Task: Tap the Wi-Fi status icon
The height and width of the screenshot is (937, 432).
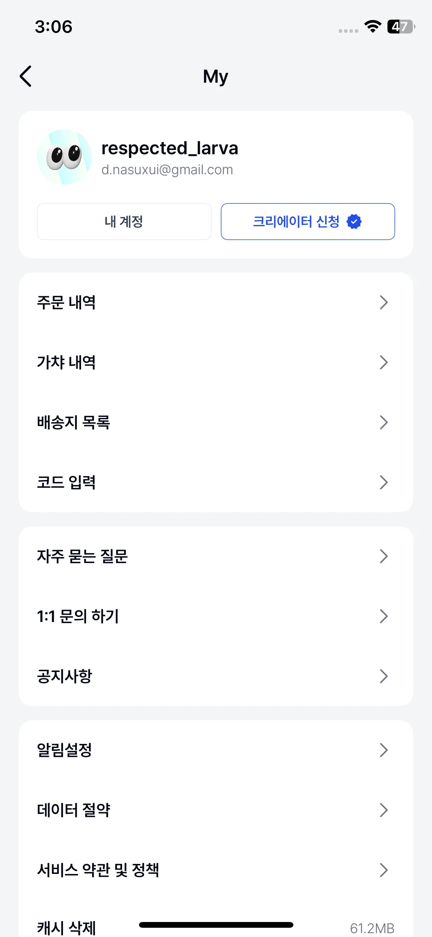Action: [x=372, y=27]
